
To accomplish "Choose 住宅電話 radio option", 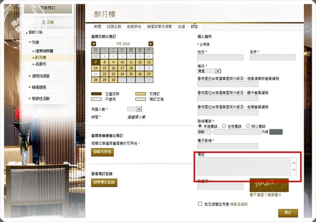I will (224, 126).
